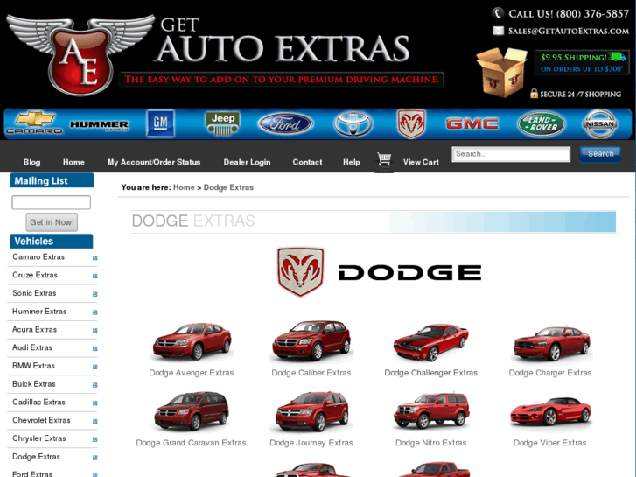Click Dodge Nitro Extras text link

(430, 443)
